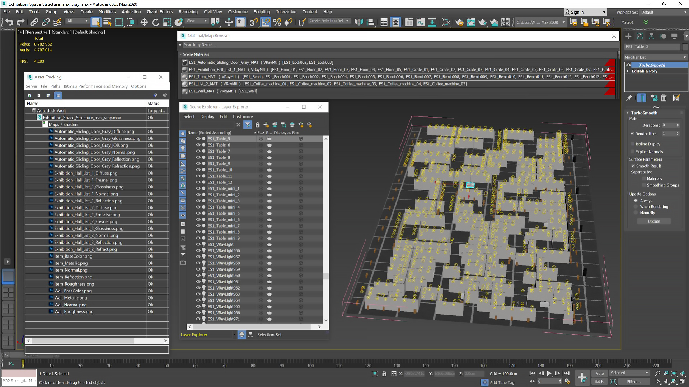Image resolution: width=689 pixels, height=387 pixels.
Task: Click Refresh icon in Asset Tracking toolbar
Action: click(29, 95)
